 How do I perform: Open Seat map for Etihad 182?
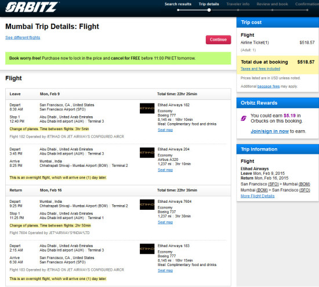(165, 130)
